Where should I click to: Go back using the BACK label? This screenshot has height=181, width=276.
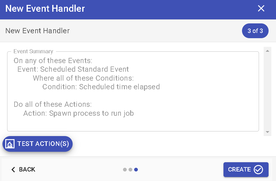click(27, 170)
